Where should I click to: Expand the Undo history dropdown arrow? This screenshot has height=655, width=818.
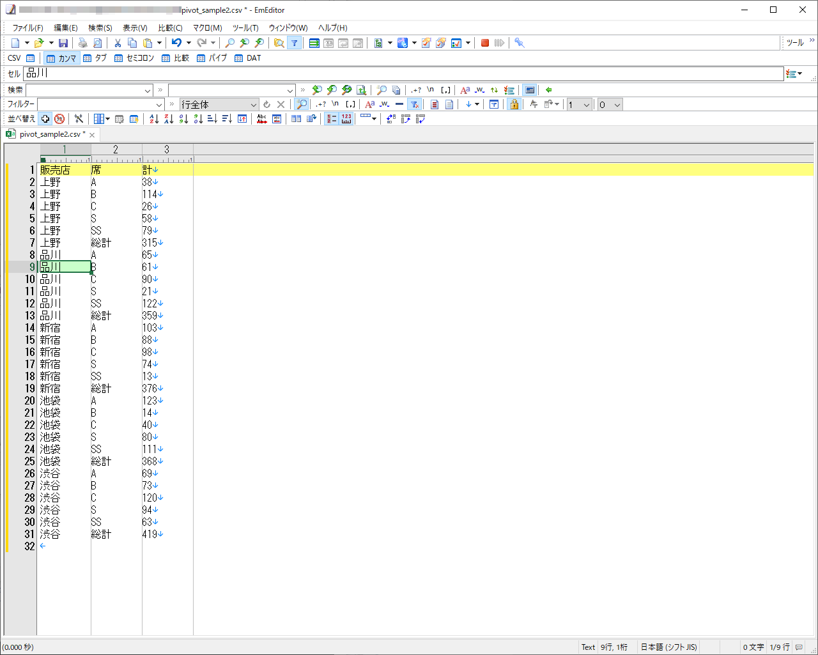pyautogui.click(x=189, y=43)
